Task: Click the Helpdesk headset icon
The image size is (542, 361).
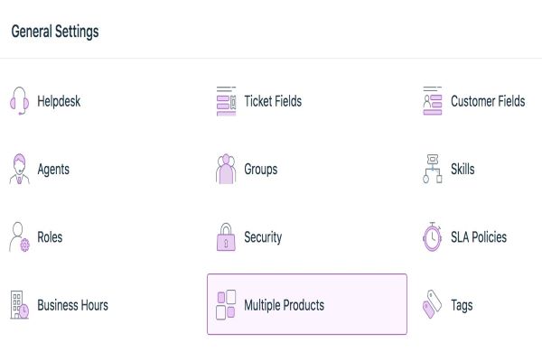Action: click(x=19, y=101)
